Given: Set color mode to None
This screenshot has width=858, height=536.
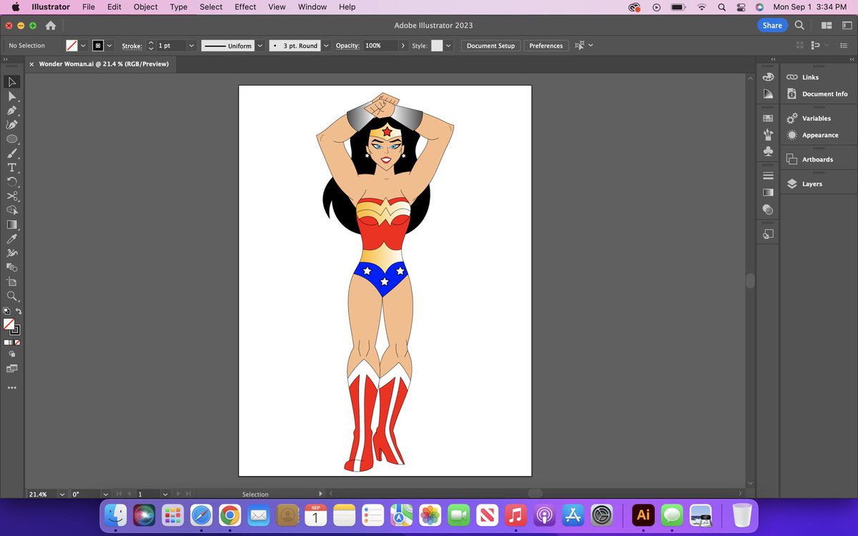Looking at the screenshot, I should (x=17, y=342).
